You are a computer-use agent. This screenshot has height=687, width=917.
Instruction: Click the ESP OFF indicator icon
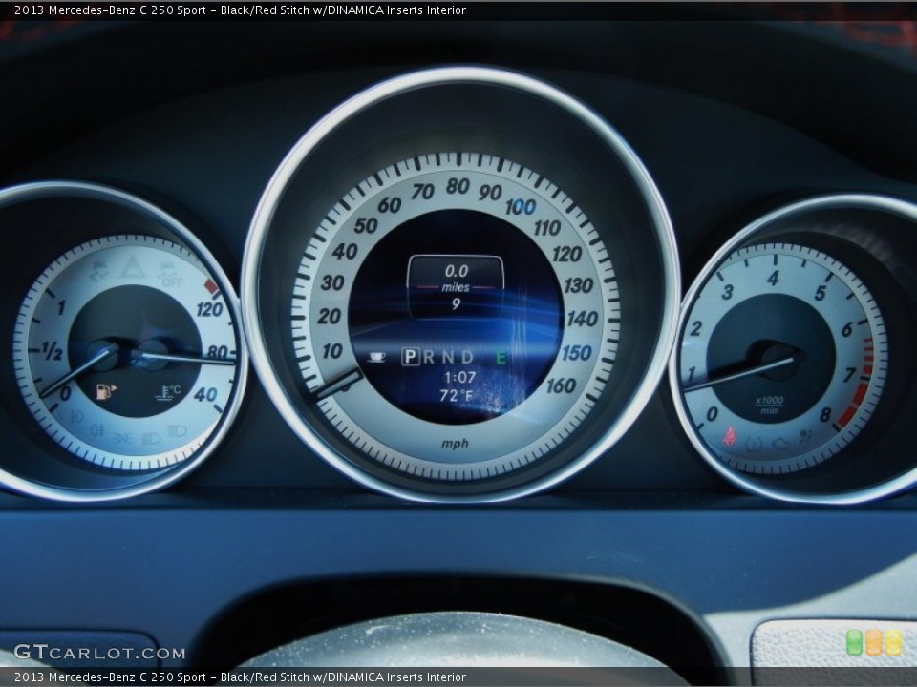click(171, 274)
